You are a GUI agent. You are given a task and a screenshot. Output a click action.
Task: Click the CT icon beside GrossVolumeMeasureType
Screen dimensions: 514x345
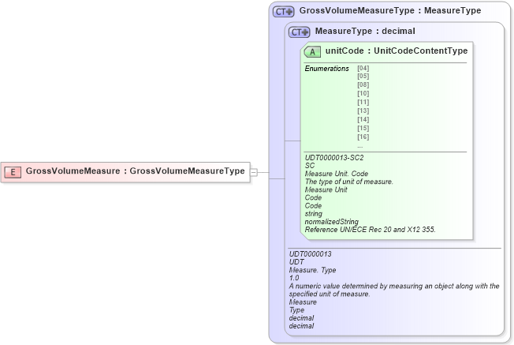pos(284,12)
